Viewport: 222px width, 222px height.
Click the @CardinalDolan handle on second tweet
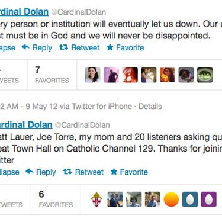point(82,125)
